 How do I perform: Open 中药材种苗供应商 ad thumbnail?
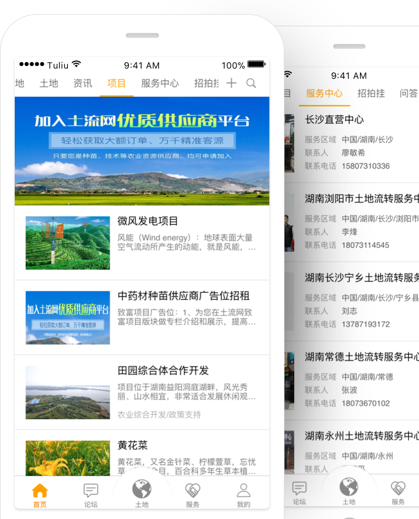click(68, 317)
